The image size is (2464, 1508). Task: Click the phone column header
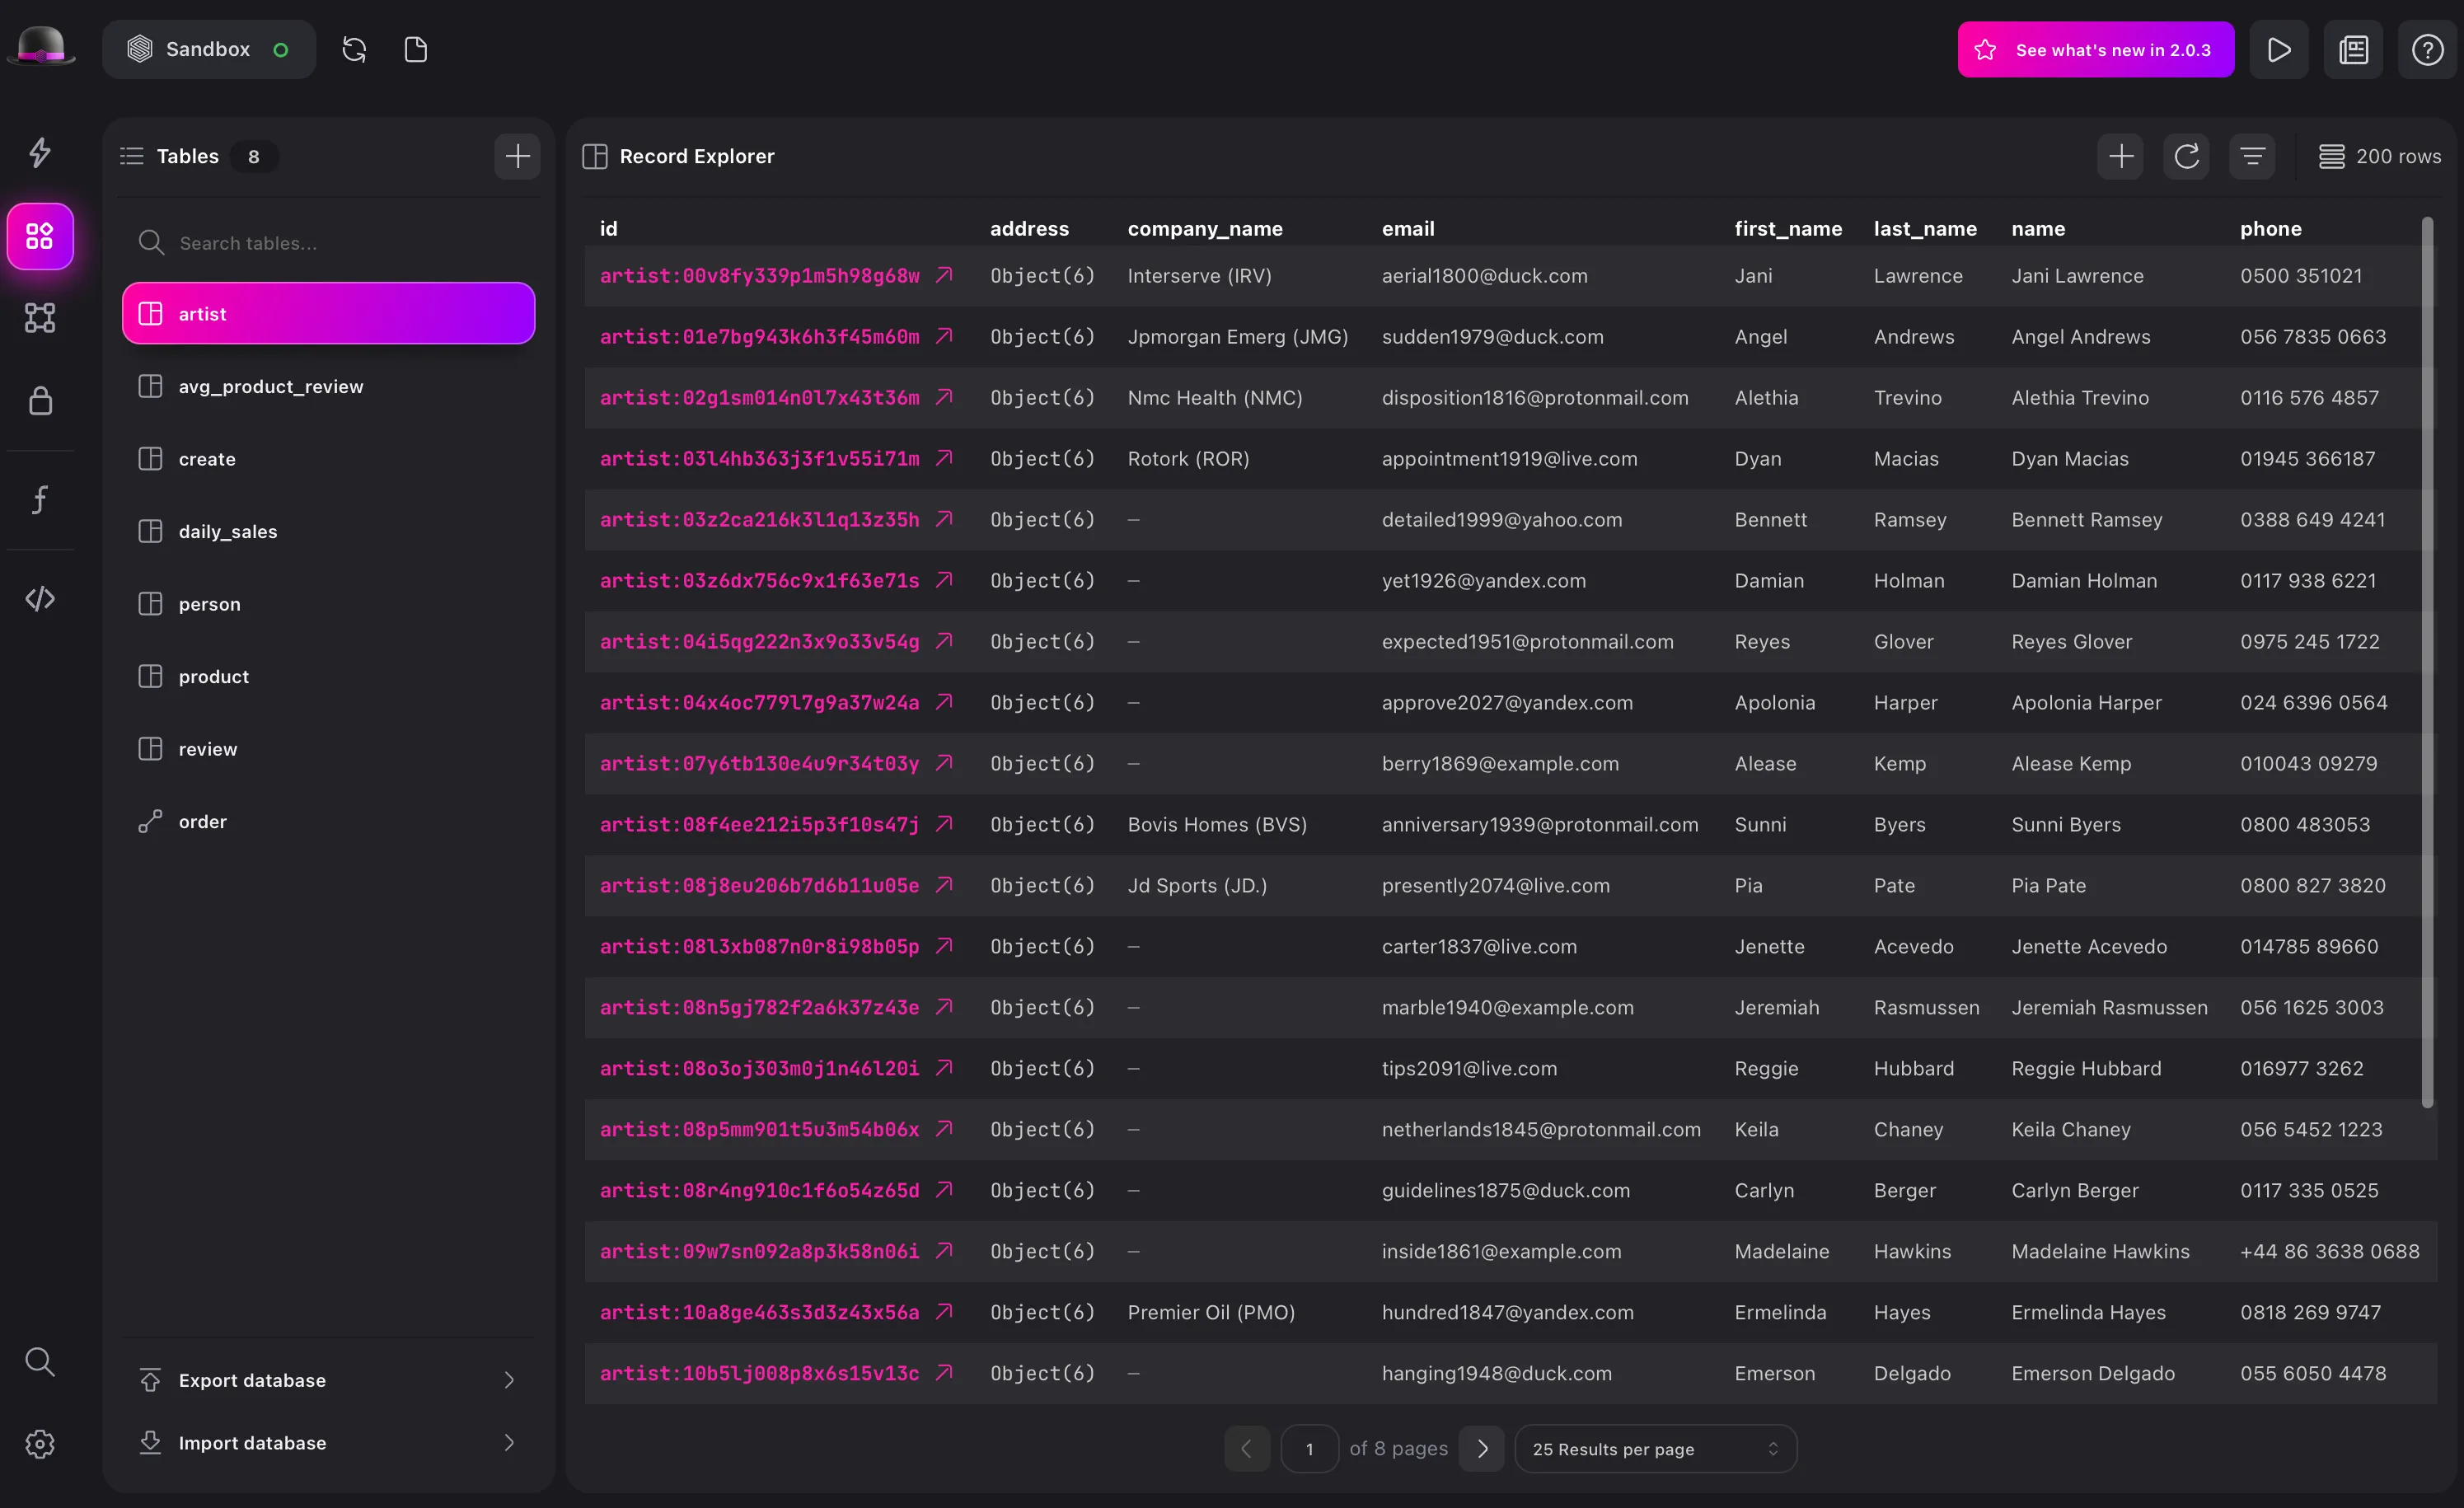click(2271, 228)
